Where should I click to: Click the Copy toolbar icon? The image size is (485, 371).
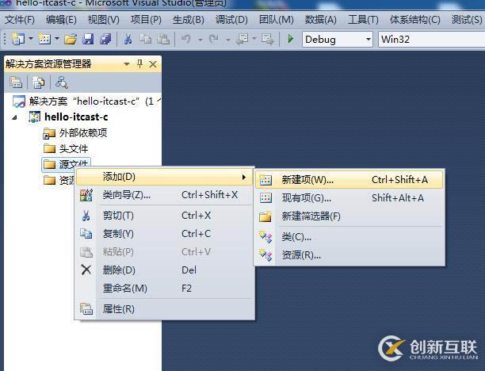pyautogui.click(x=145, y=40)
